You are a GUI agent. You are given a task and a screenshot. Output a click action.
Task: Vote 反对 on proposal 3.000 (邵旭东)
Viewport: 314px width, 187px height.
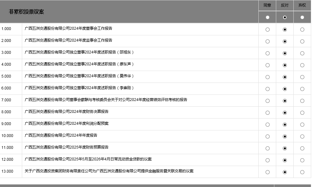[x=285, y=53]
